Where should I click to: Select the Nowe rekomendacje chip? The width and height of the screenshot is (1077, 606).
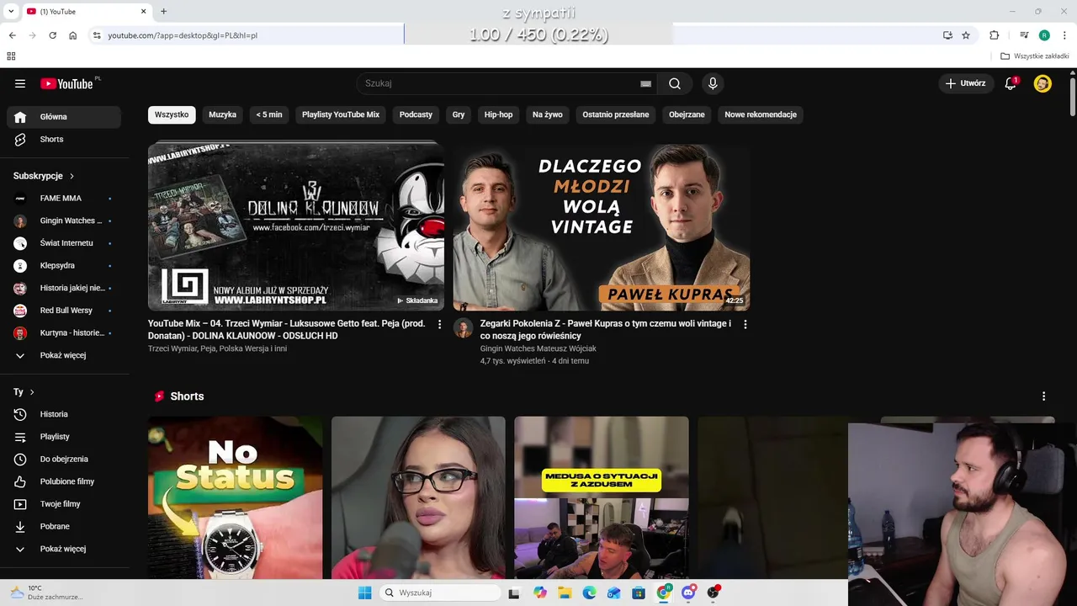point(761,114)
